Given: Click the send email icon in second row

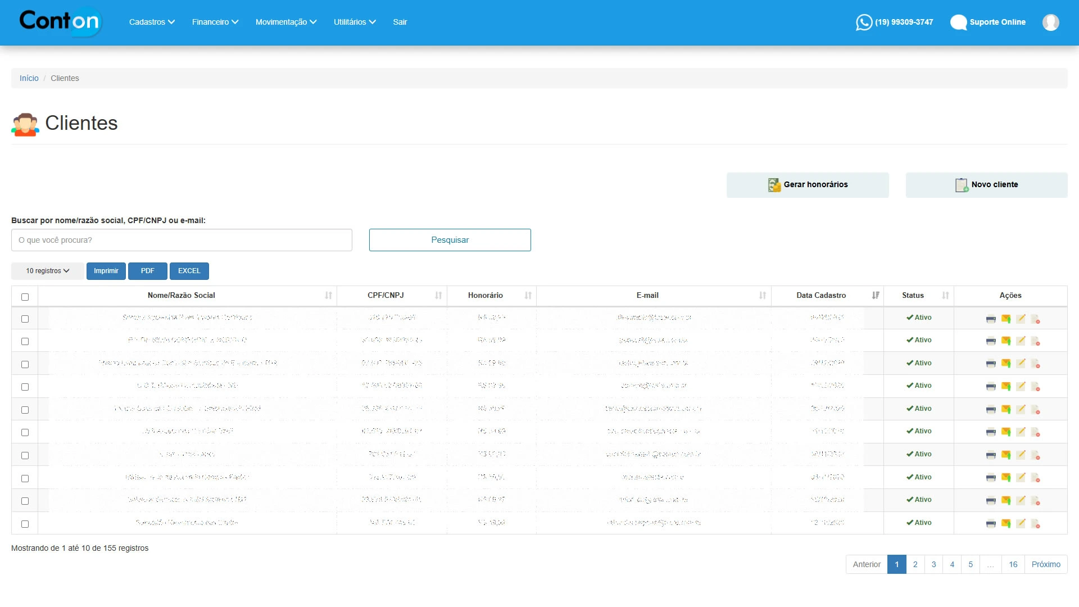Looking at the screenshot, I should pyautogui.click(x=1006, y=341).
